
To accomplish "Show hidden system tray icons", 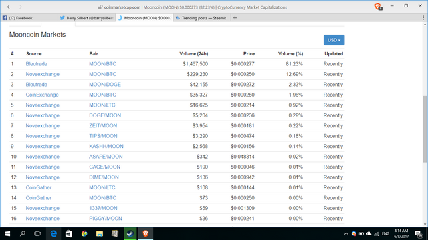I will click(x=346, y=234).
